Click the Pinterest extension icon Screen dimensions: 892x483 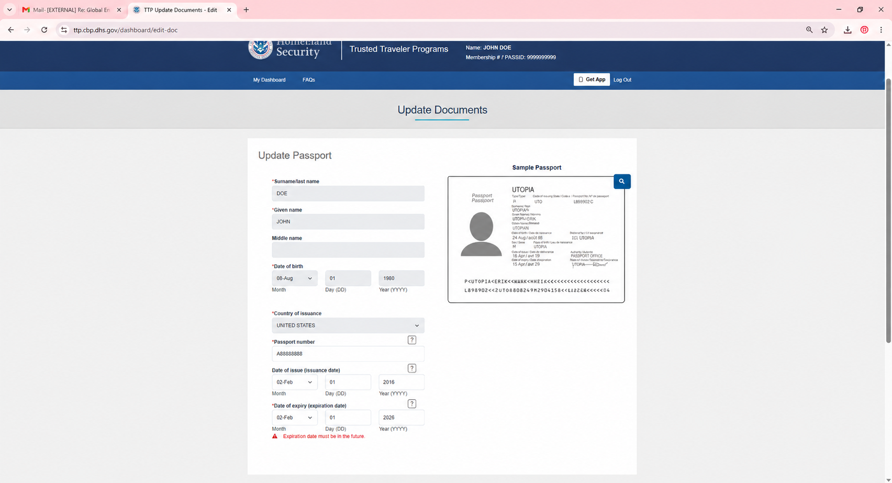pos(864,30)
